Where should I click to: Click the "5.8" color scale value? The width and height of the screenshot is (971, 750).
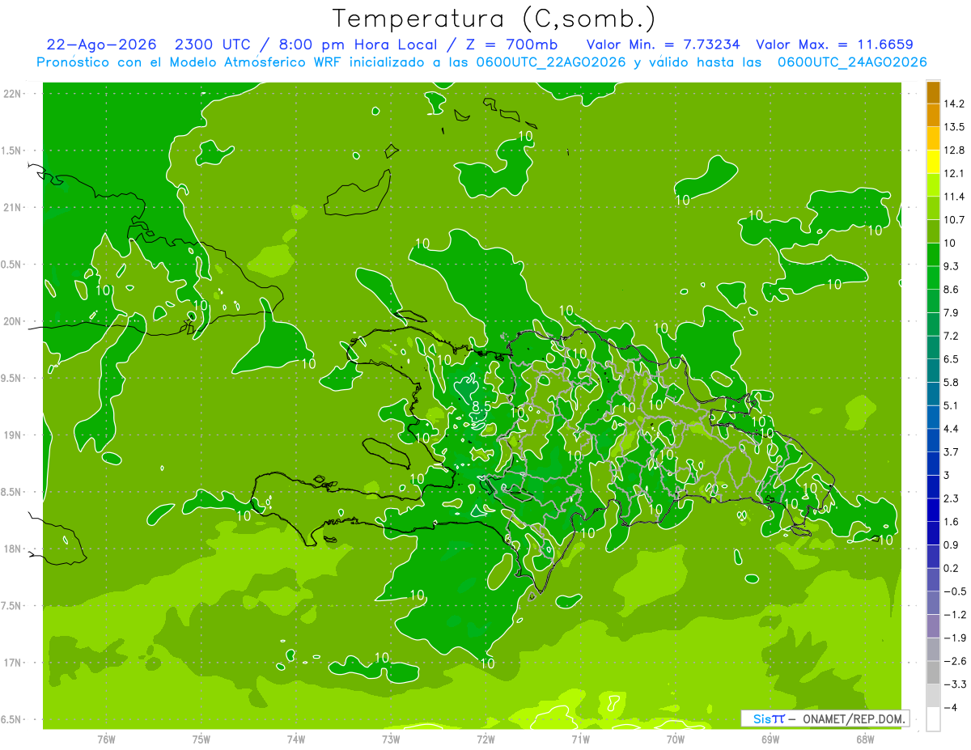tap(952, 382)
